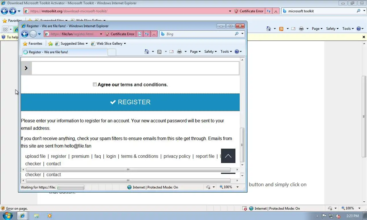Open Page menu in Register window
This screenshot has height=220, width=367.
(x=195, y=52)
